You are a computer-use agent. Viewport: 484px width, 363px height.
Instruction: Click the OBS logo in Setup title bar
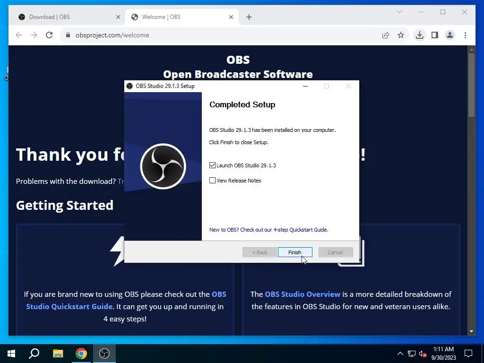click(130, 86)
